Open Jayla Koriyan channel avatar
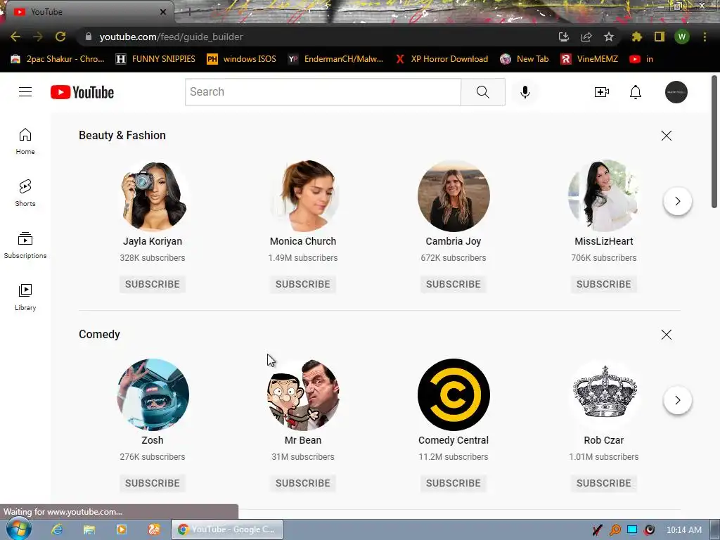 tap(153, 195)
